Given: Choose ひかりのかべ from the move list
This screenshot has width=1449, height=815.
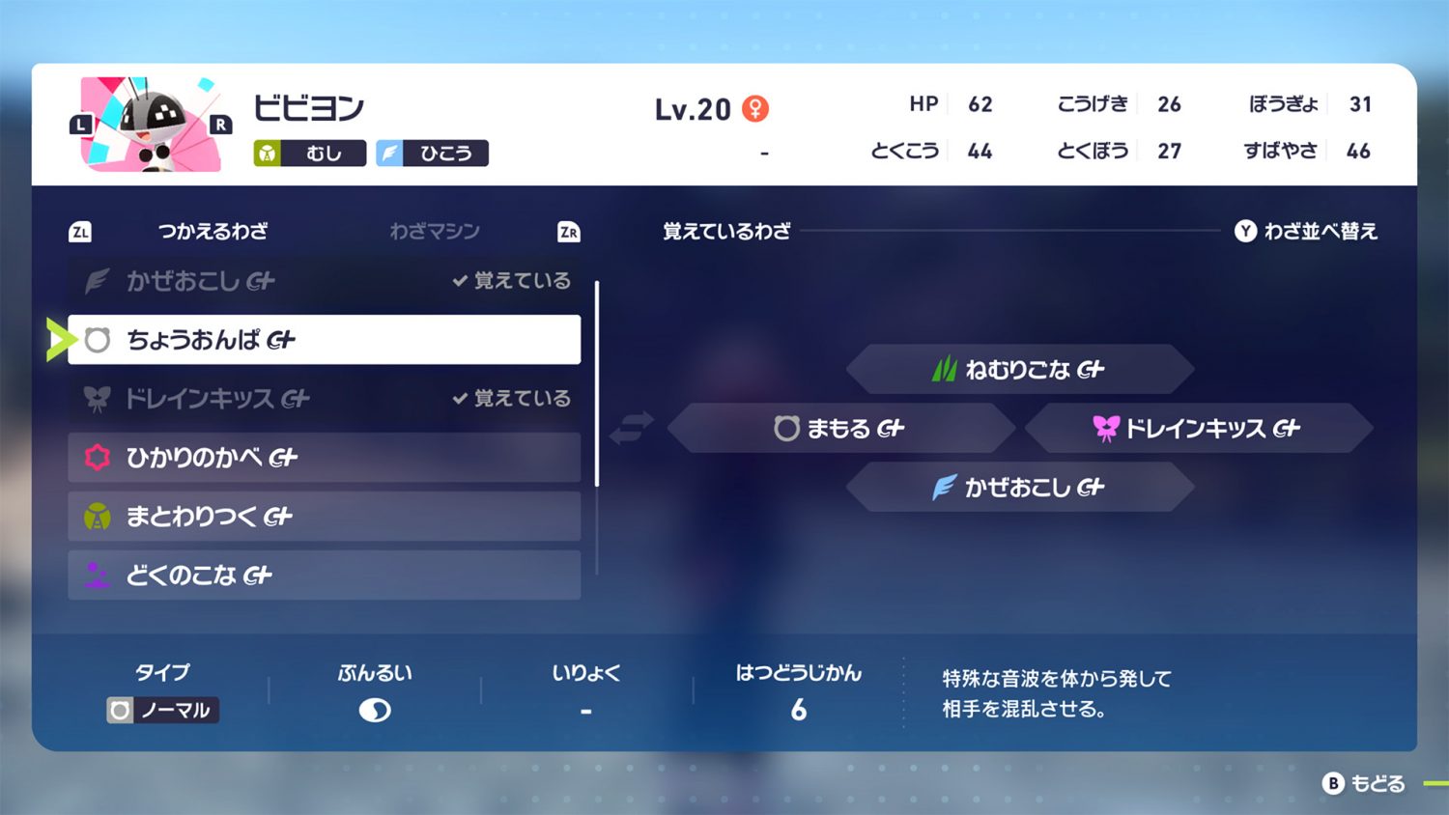Looking at the screenshot, I should pos(324,458).
